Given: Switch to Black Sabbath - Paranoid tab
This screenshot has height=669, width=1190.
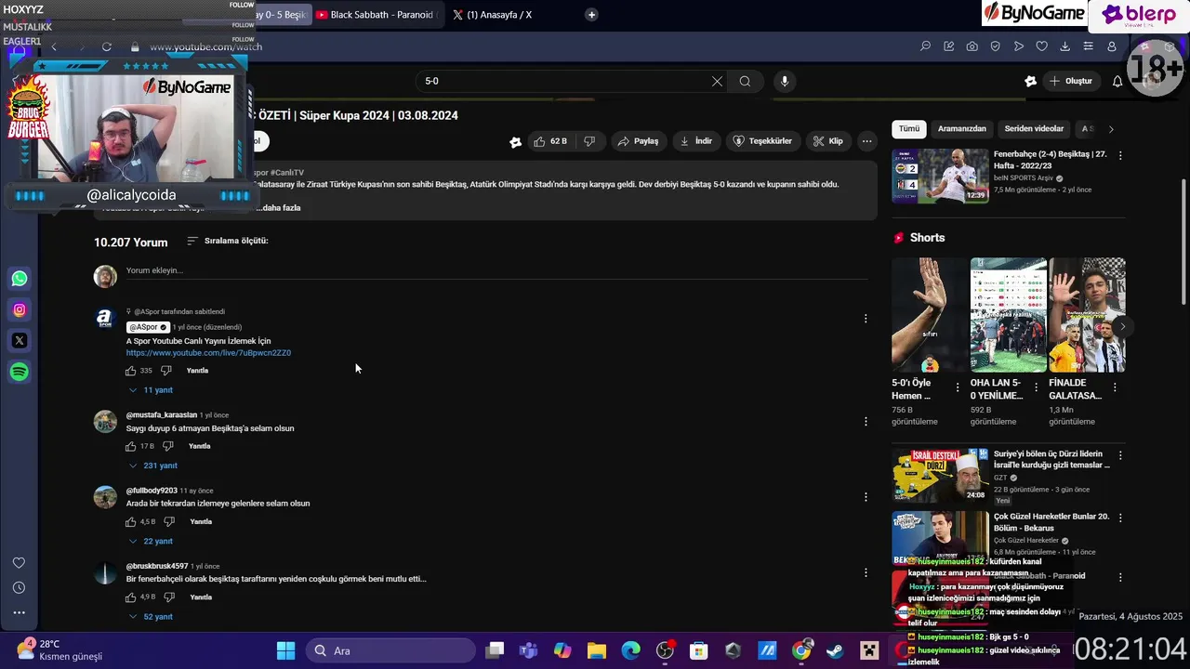Looking at the screenshot, I should click(376, 15).
